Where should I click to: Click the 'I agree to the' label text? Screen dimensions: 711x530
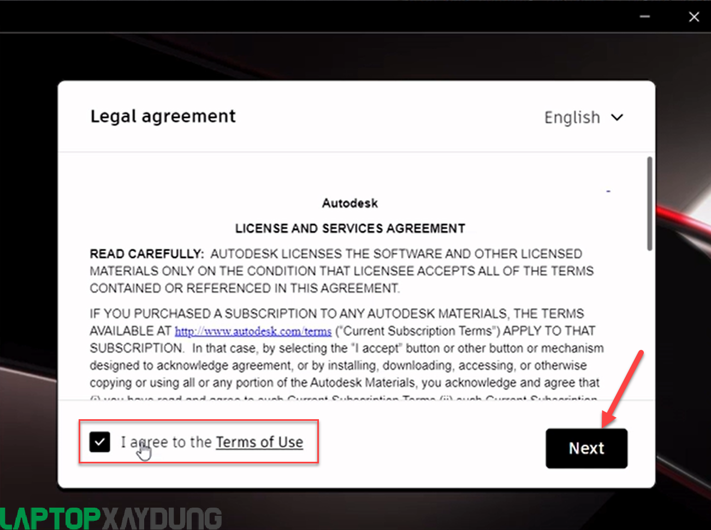(166, 442)
